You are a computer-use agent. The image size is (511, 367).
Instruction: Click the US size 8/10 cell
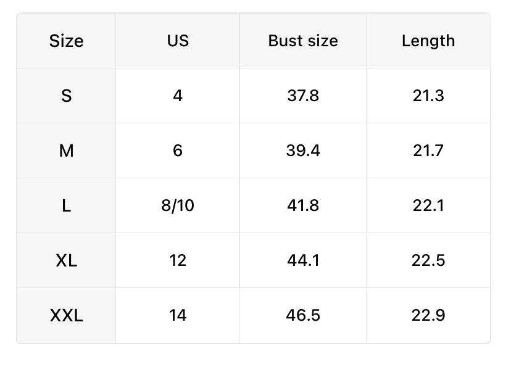[178, 205]
